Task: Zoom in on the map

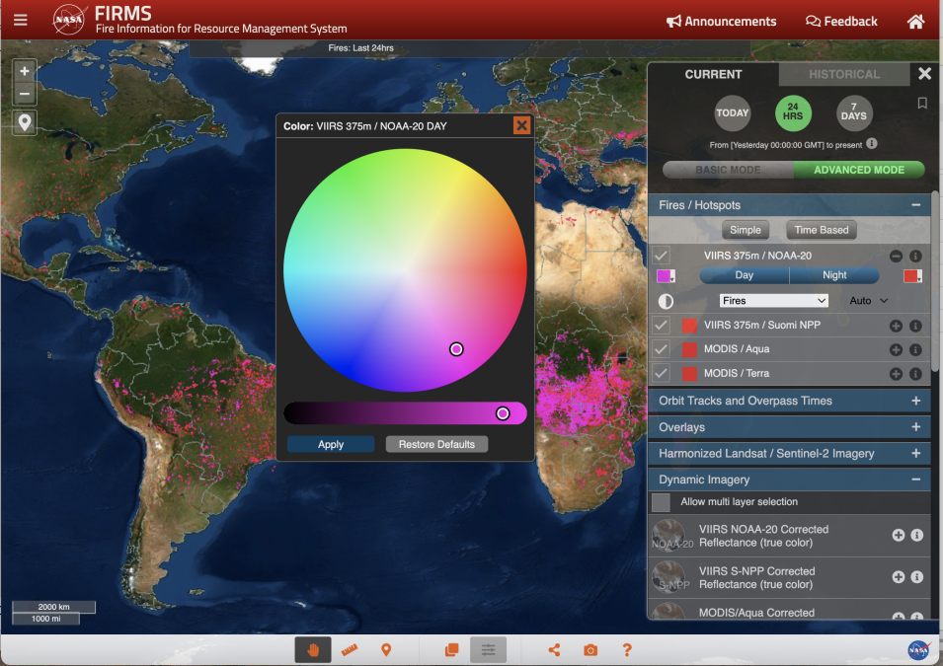Action: point(25,71)
